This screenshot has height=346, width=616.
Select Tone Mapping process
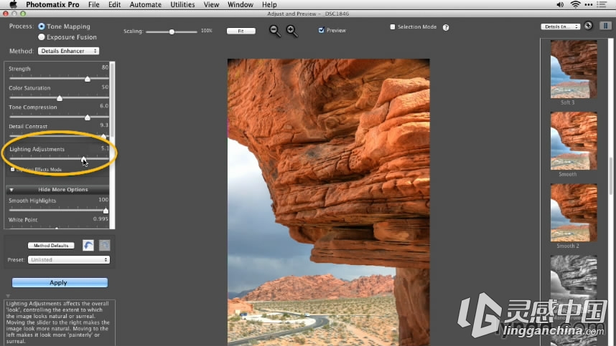[x=41, y=27]
